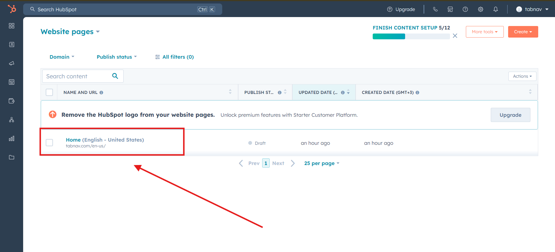
Task: Open the marketplace storefront icon
Action: (450, 9)
